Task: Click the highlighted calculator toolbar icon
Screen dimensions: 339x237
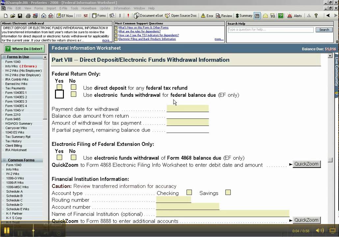Action: [257, 16]
